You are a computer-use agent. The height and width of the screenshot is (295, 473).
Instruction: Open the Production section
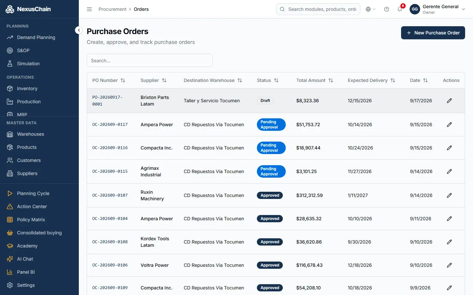(29, 102)
